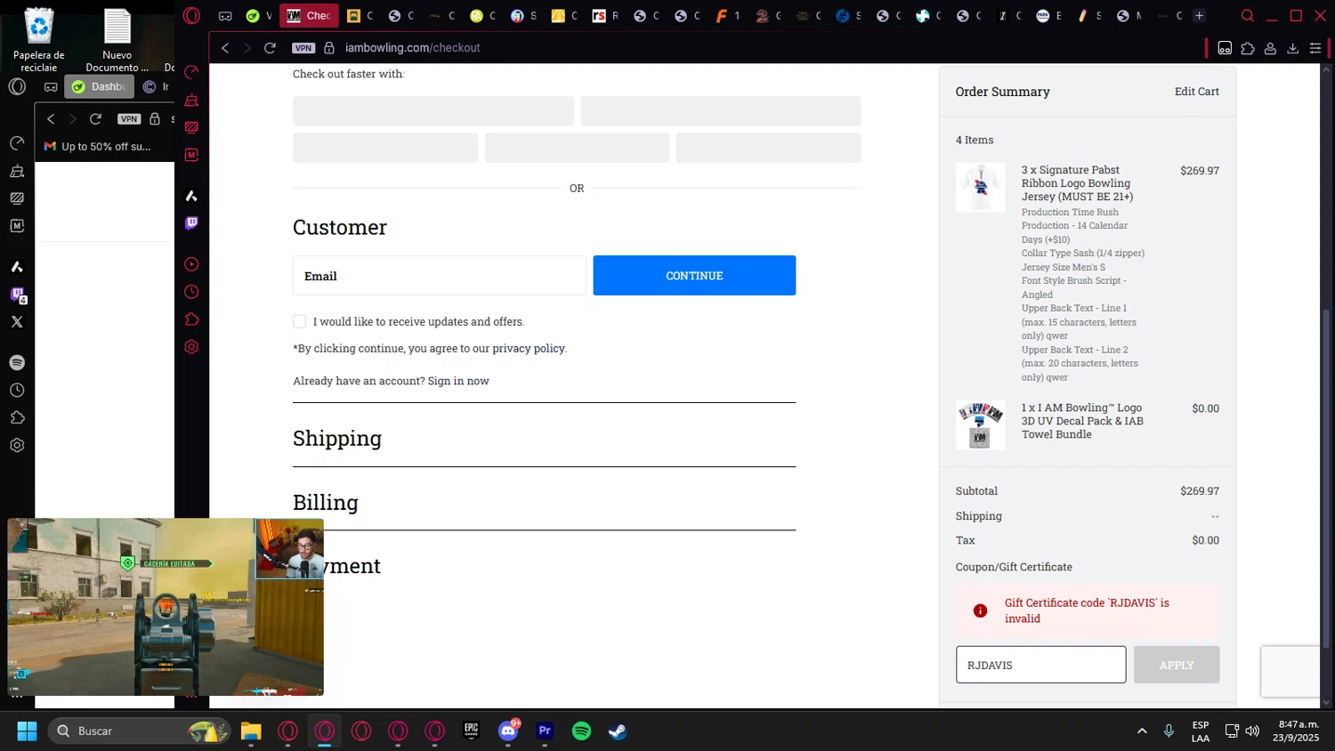
Task: Open Premiere Pro from the taskbar
Action: (545, 731)
